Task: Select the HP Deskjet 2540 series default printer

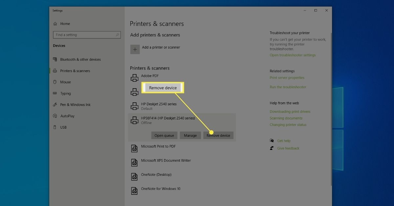Action: [159, 106]
